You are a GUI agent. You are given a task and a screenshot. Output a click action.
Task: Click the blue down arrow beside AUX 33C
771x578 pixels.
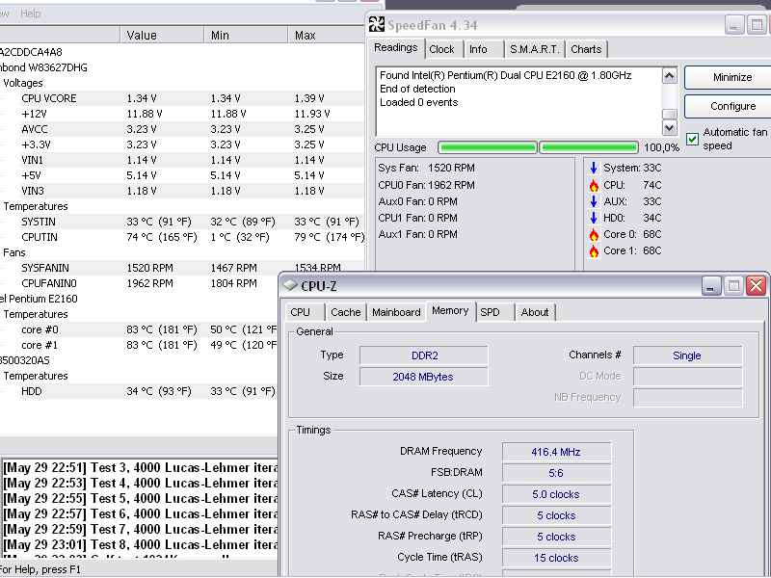[x=594, y=201]
